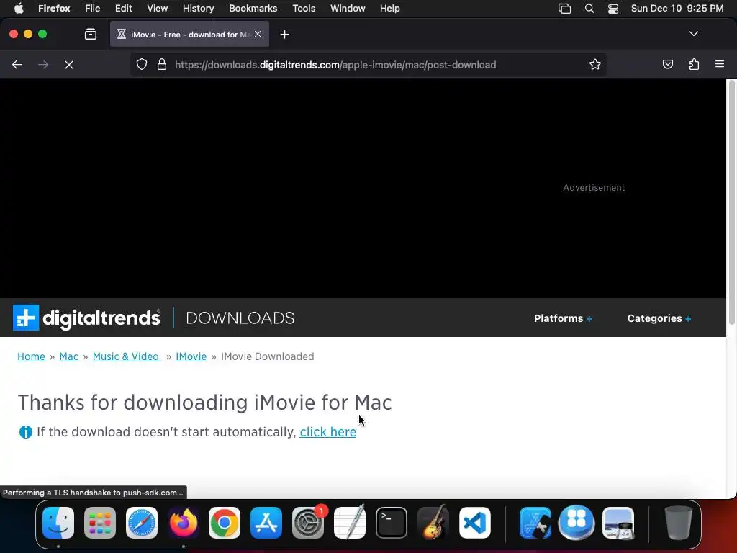Open Music & Video breadcrumb

pyautogui.click(x=126, y=356)
